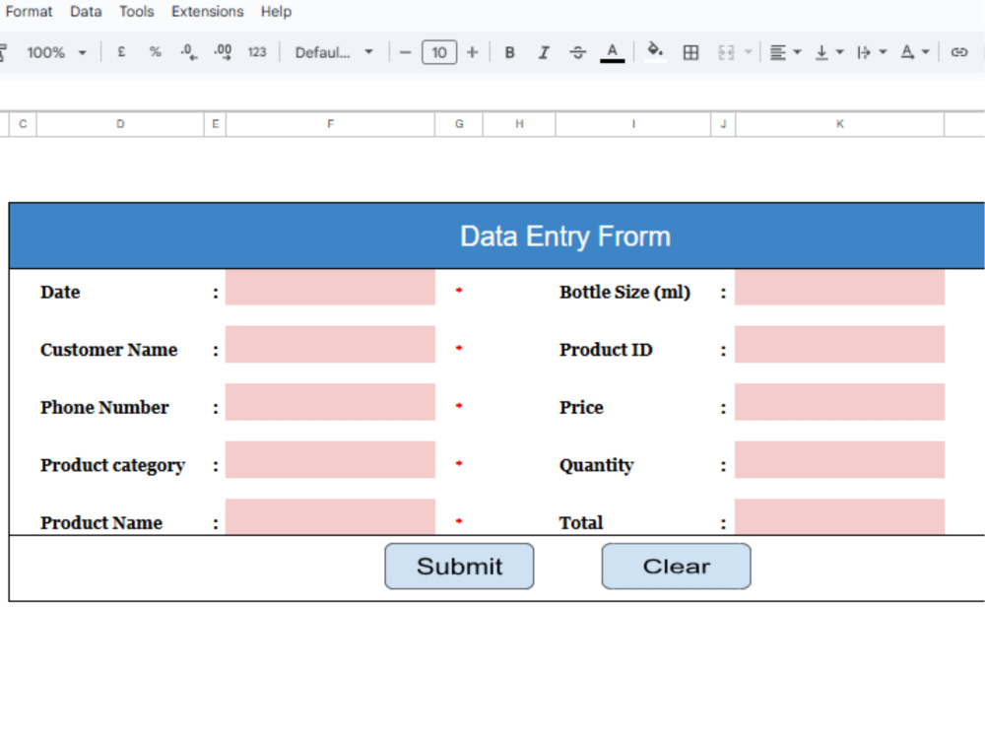Select column G header
The image size is (985, 739).
point(459,124)
